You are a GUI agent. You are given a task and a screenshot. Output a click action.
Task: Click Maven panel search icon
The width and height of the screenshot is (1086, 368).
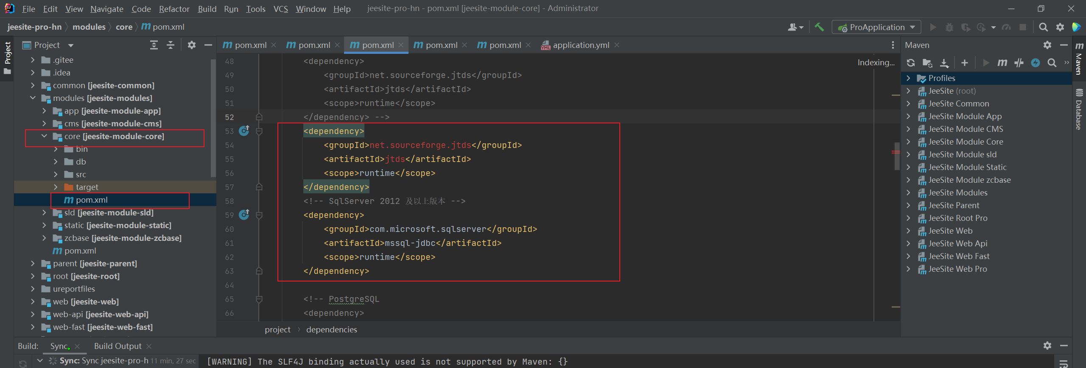(x=1052, y=63)
